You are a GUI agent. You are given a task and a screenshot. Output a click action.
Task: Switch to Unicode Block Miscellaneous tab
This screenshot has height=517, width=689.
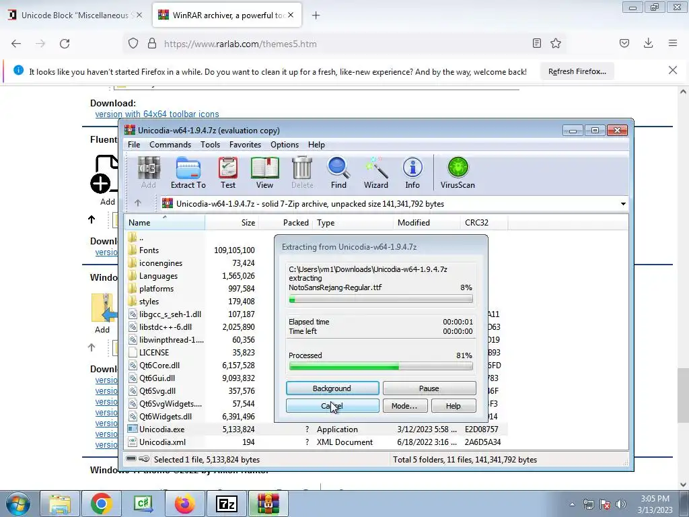[75, 15]
